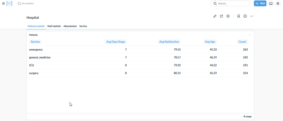The width and height of the screenshot is (283, 121).
Task: Open the Metabot assistant icon
Action: pyautogui.click(x=271, y=3)
